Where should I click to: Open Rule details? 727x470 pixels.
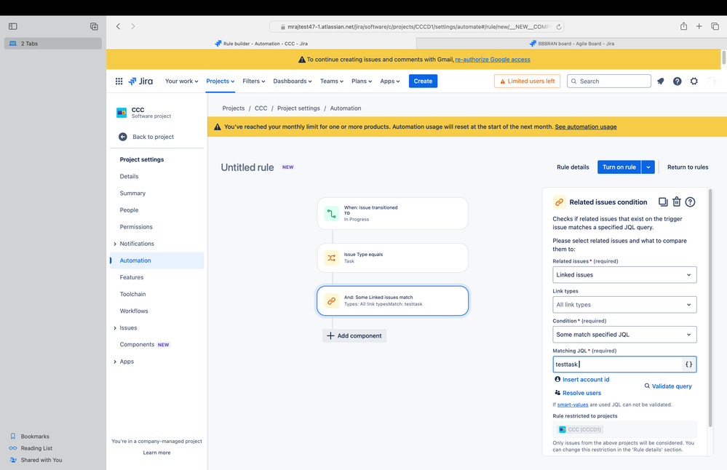click(573, 167)
